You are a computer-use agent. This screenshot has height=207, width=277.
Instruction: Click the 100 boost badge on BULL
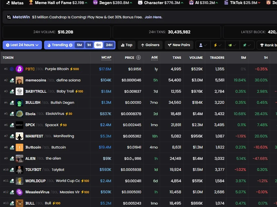click(x=57, y=203)
